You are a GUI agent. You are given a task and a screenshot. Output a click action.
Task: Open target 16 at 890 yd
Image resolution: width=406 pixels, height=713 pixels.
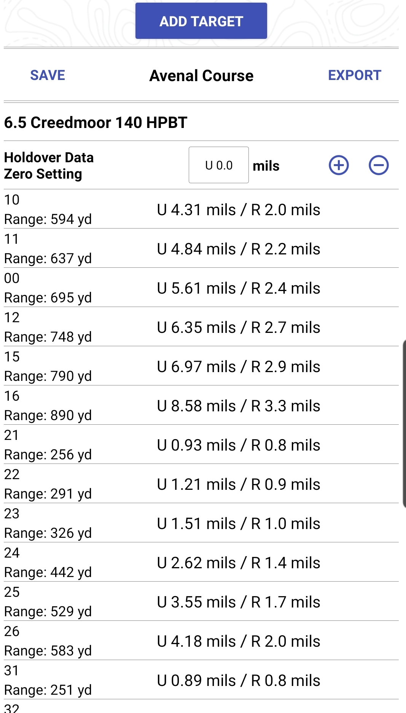pyautogui.click(x=201, y=405)
